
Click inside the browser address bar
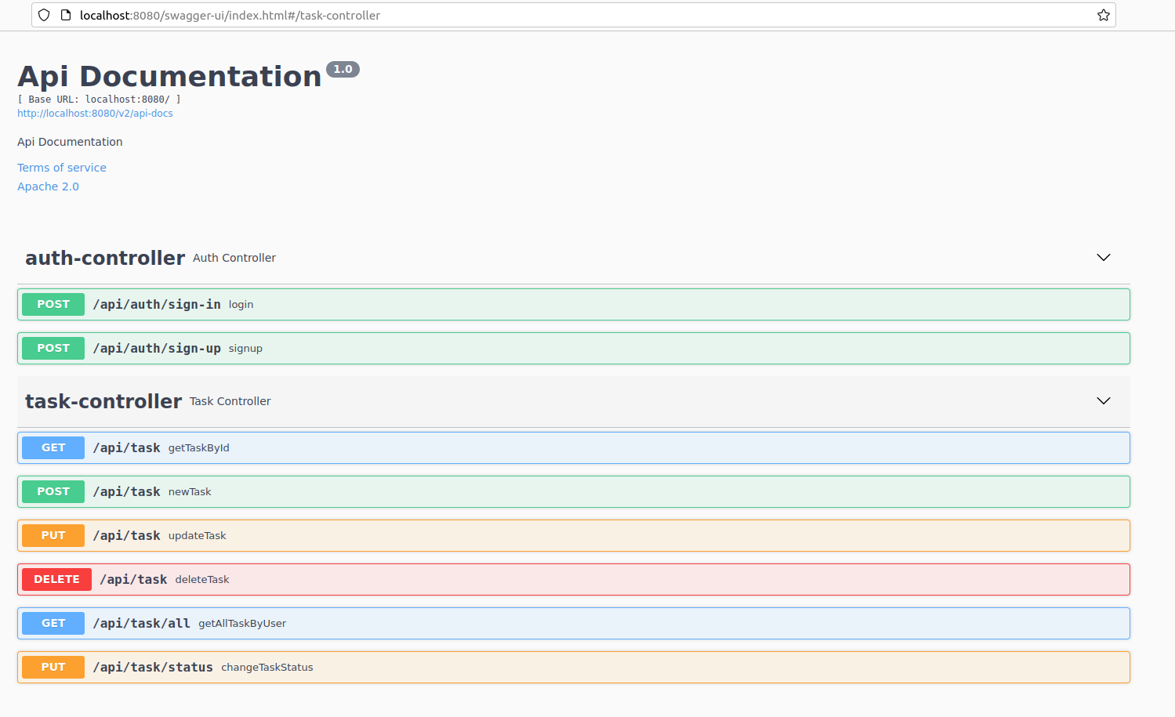click(x=549, y=14)
